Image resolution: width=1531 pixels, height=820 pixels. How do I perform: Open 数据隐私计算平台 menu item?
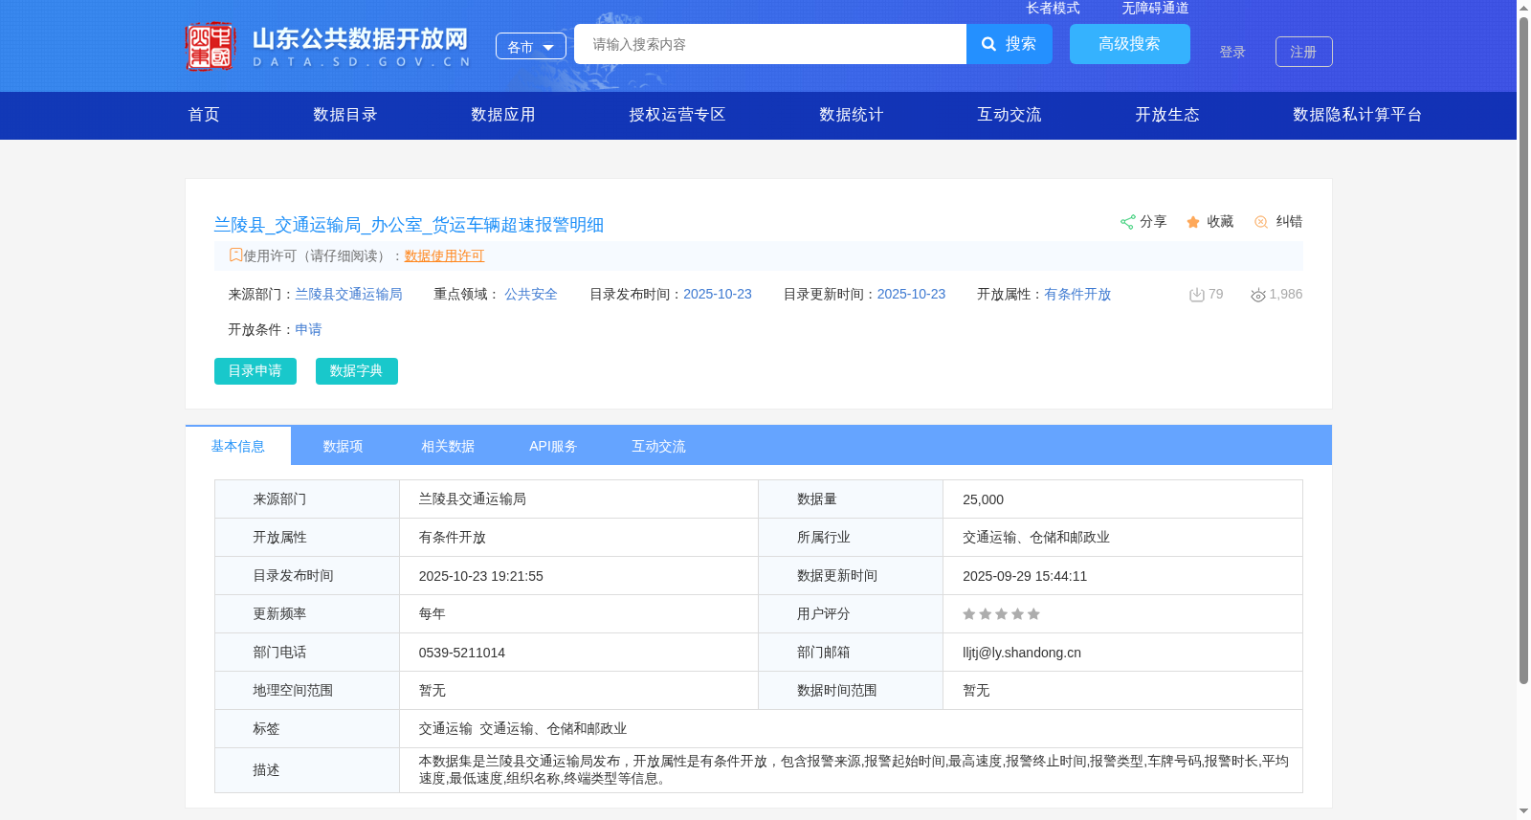pyautogui.click(x=1358, y=115)
